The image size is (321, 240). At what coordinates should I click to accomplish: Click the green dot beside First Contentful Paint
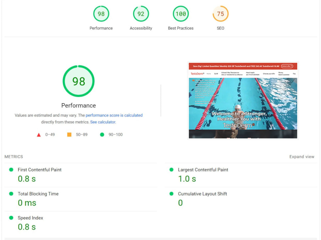(11, 170)
